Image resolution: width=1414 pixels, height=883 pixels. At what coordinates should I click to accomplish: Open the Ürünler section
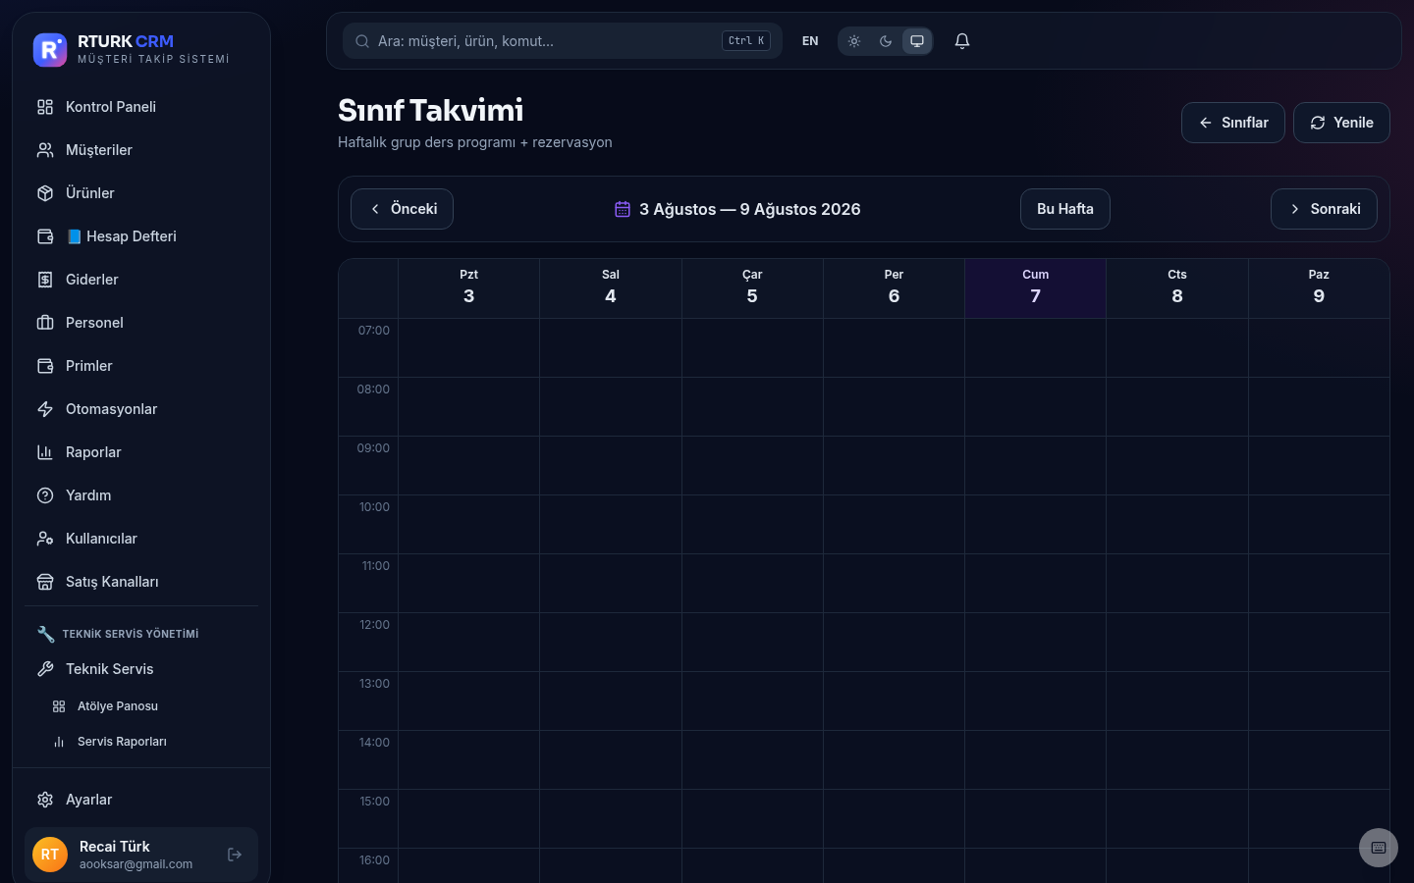(x=141, y=193)
